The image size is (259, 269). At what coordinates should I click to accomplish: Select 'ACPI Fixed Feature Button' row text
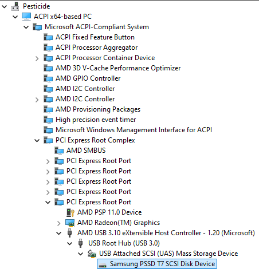coord(95,37)
